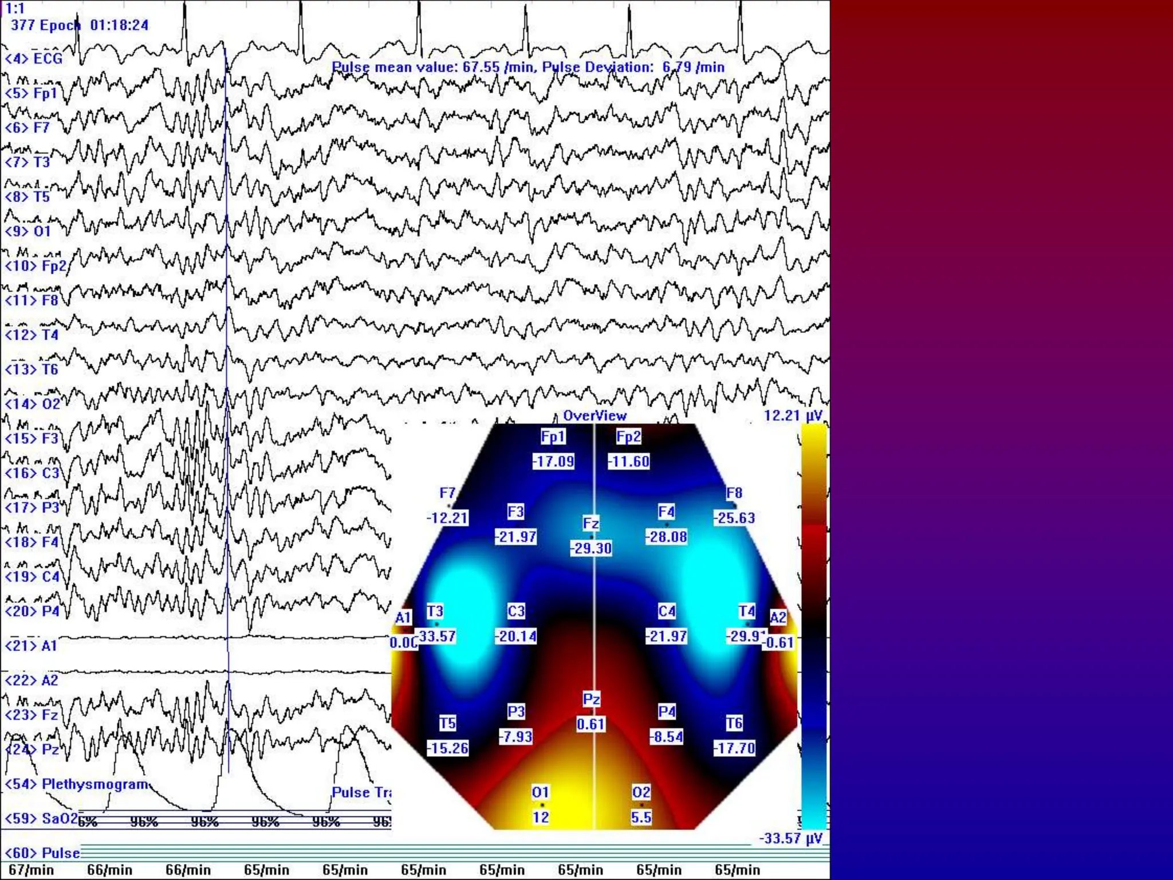Select the <59> SaO2 channel label
The image size is (1173, 880).
pos(41,818)
